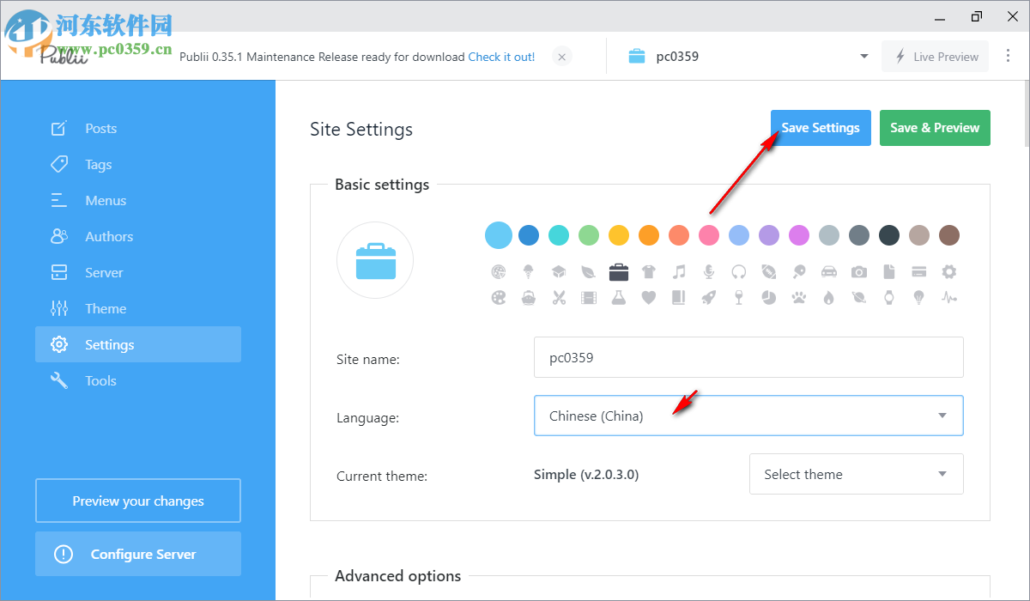The width and height of the screenshot is (1030, 601).
Task: Choose the film strip site icon
Action: (x=589, y=298)
